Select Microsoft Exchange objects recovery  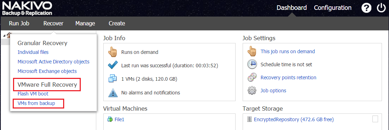47,71
